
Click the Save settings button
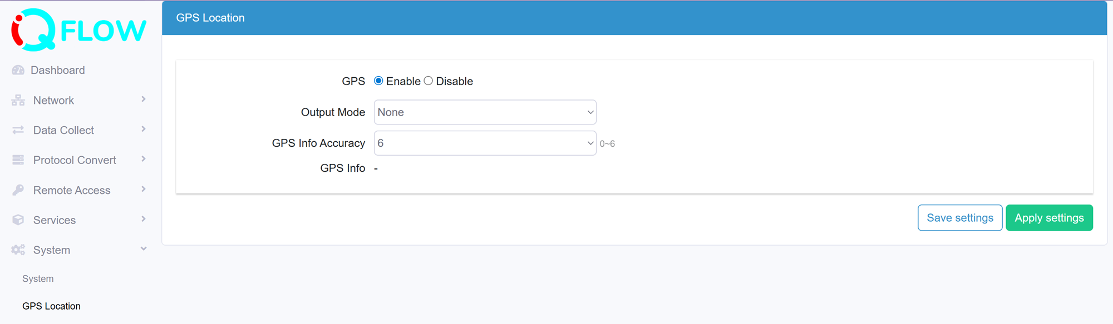click(959, 218)
